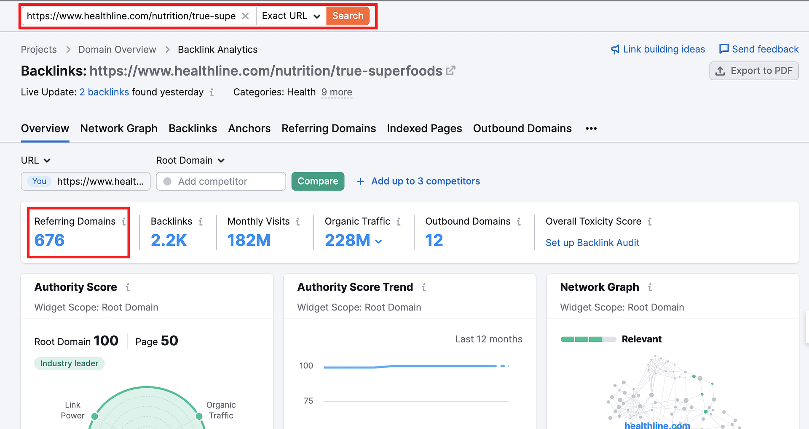Click info icon after Live Update text
This screenshot has height=429, width=809.
212,93
